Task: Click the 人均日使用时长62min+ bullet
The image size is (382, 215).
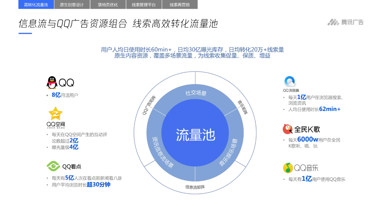Action: (314, 109)
